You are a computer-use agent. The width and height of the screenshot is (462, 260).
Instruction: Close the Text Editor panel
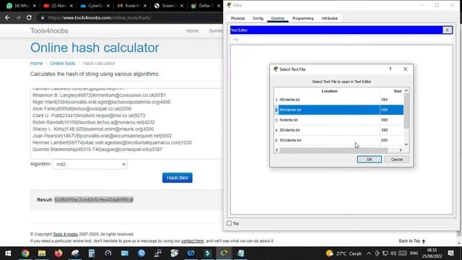447,30
